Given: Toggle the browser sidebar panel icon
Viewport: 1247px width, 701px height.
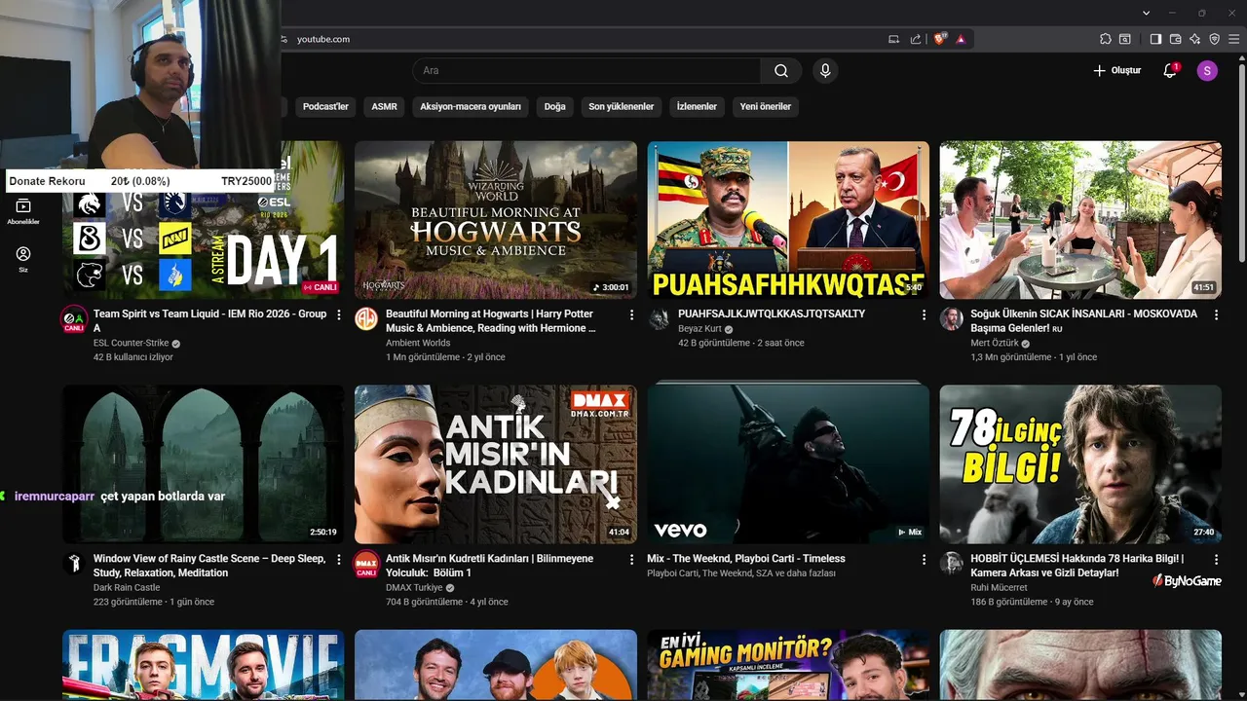Looking at the screenshot, I should pos(1155,39).
